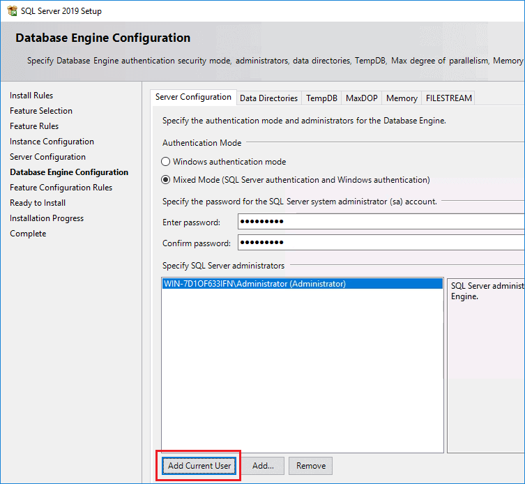The image size is (525, 484).
Task: Open the Memory tab
Action: click(402, 98)
